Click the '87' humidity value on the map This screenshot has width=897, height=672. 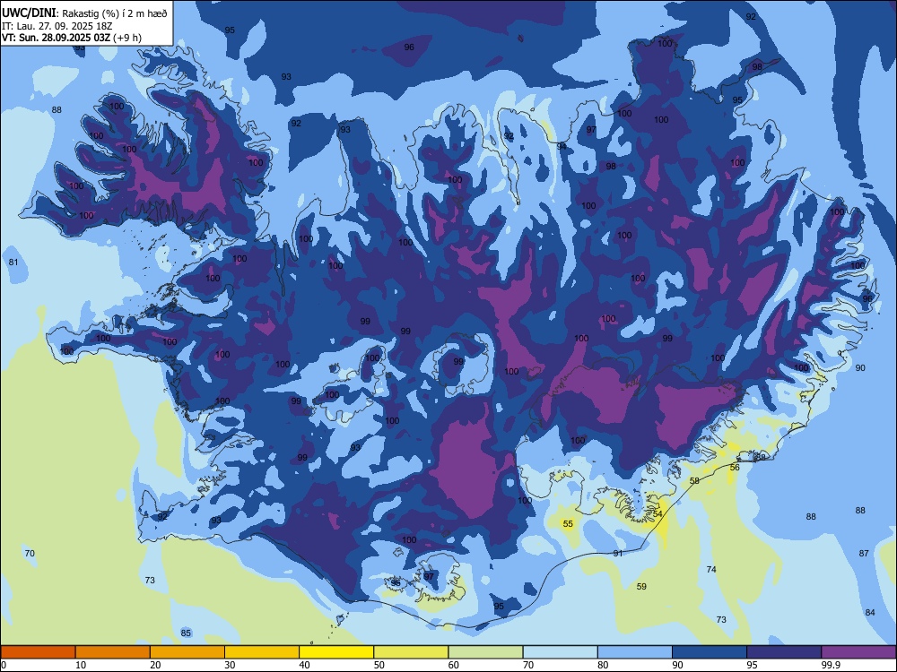pos(864,553)
